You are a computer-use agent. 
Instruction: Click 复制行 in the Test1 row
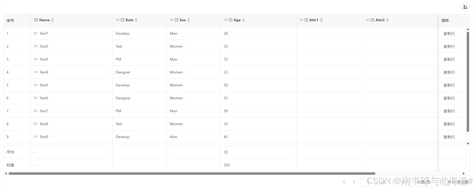(449, 33)
